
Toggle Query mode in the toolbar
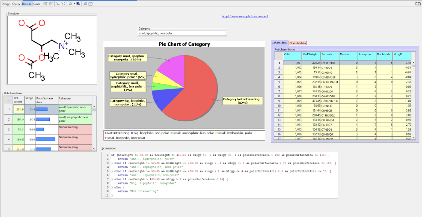coord(16,4)
